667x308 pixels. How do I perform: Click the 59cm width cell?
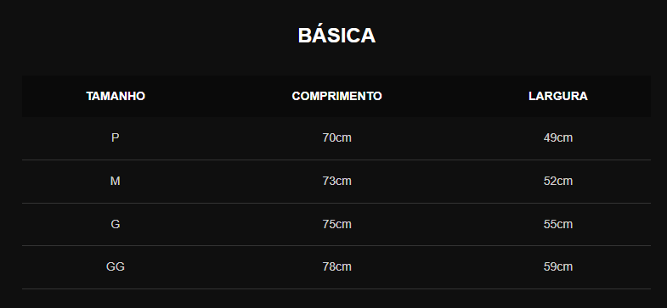[x=557, y=266]
